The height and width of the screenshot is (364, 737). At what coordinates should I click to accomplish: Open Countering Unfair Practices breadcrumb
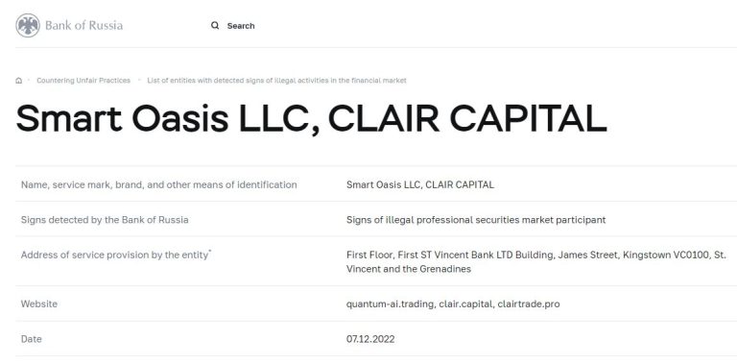83,81
